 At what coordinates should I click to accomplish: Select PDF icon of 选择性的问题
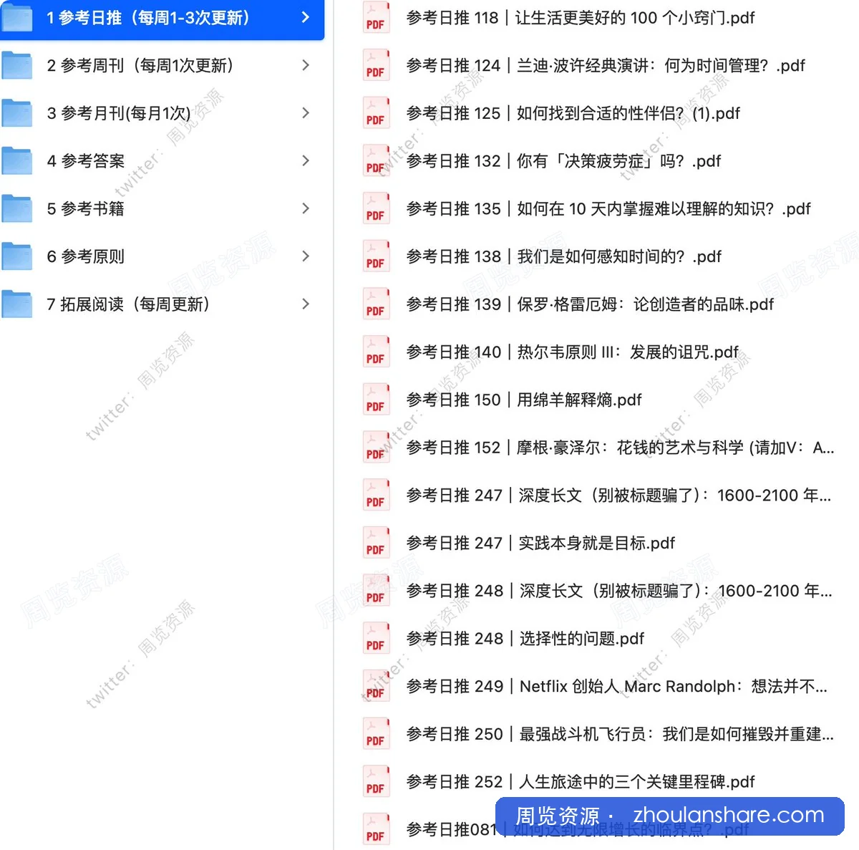pyautogui.click(x=377, y=638)
